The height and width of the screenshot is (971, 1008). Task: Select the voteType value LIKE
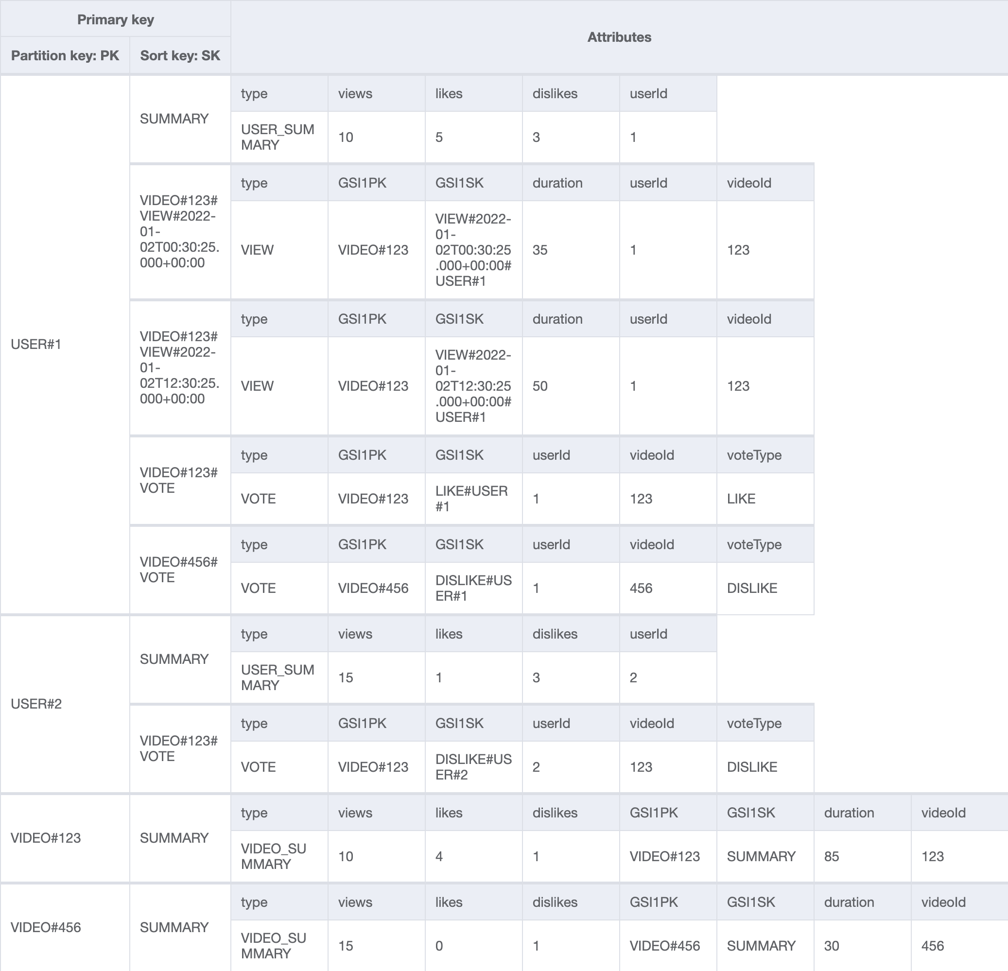[x=765, y=499]
